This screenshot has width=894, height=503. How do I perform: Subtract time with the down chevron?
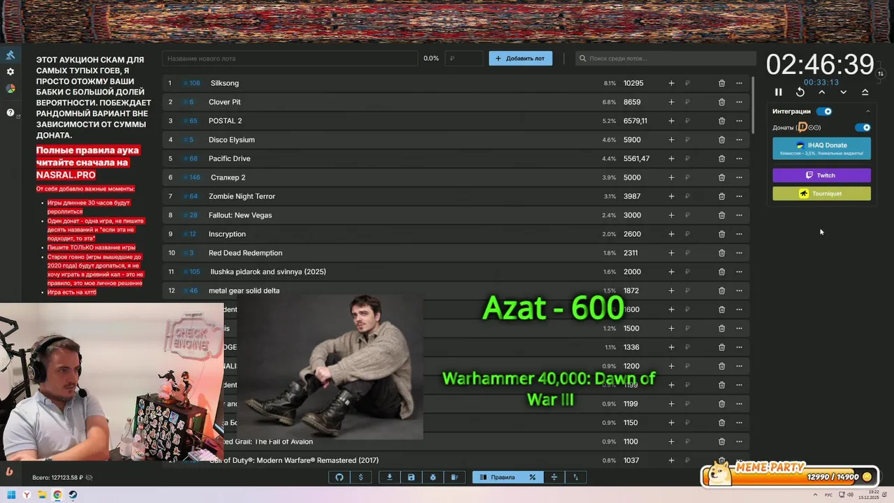pos(844,92)
